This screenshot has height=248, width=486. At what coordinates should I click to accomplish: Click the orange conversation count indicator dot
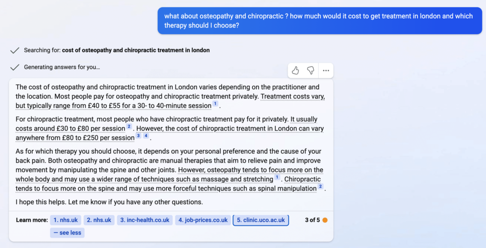tap(325, 220)
